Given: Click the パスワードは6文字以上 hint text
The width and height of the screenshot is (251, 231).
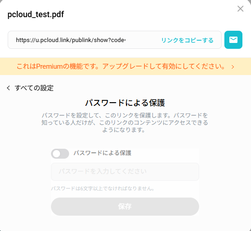Looking at the screenshot, I should (x=102, y=189).
